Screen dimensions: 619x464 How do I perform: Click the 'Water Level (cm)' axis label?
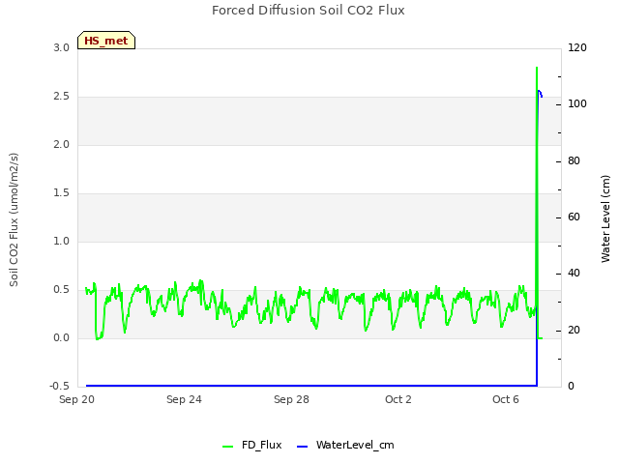pyautogui.click(x=605, y=218)
